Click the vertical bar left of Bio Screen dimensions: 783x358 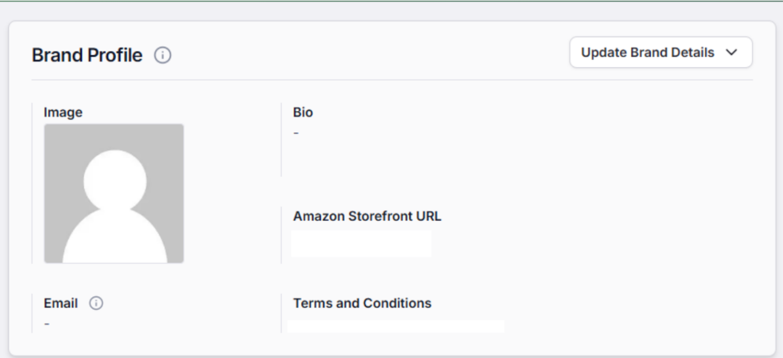281,139
